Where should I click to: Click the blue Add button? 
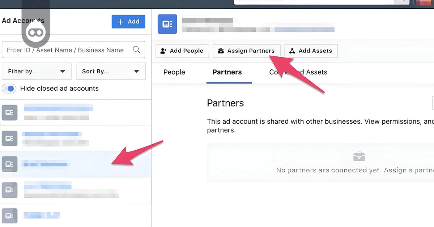pyautogui.click(x=128, y=21)
